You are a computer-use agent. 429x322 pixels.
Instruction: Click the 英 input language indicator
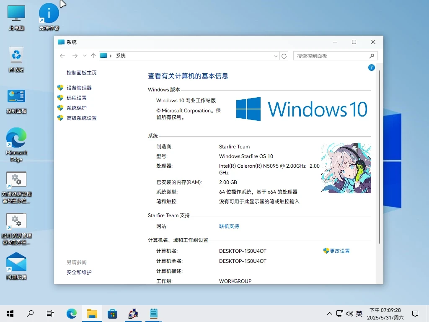coord(359,313)
